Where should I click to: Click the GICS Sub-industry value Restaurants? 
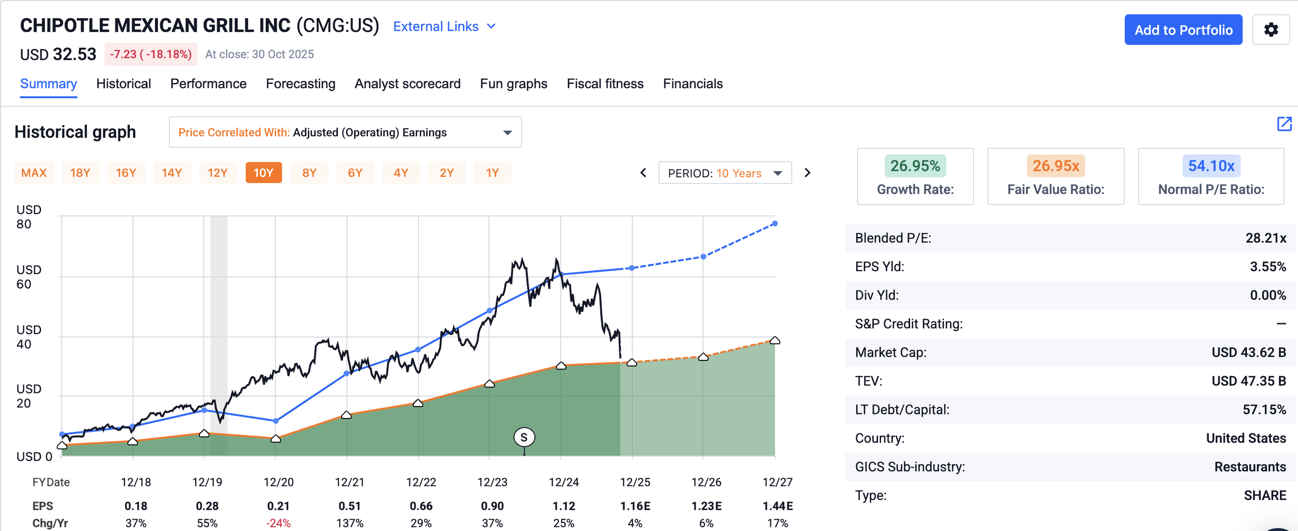1250,467
